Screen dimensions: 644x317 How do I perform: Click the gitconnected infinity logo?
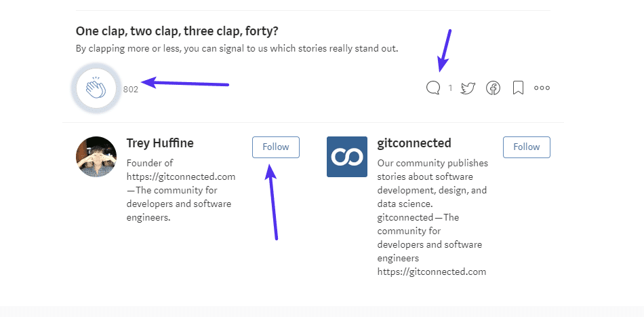pyautogui.click(x=347, y=157)
